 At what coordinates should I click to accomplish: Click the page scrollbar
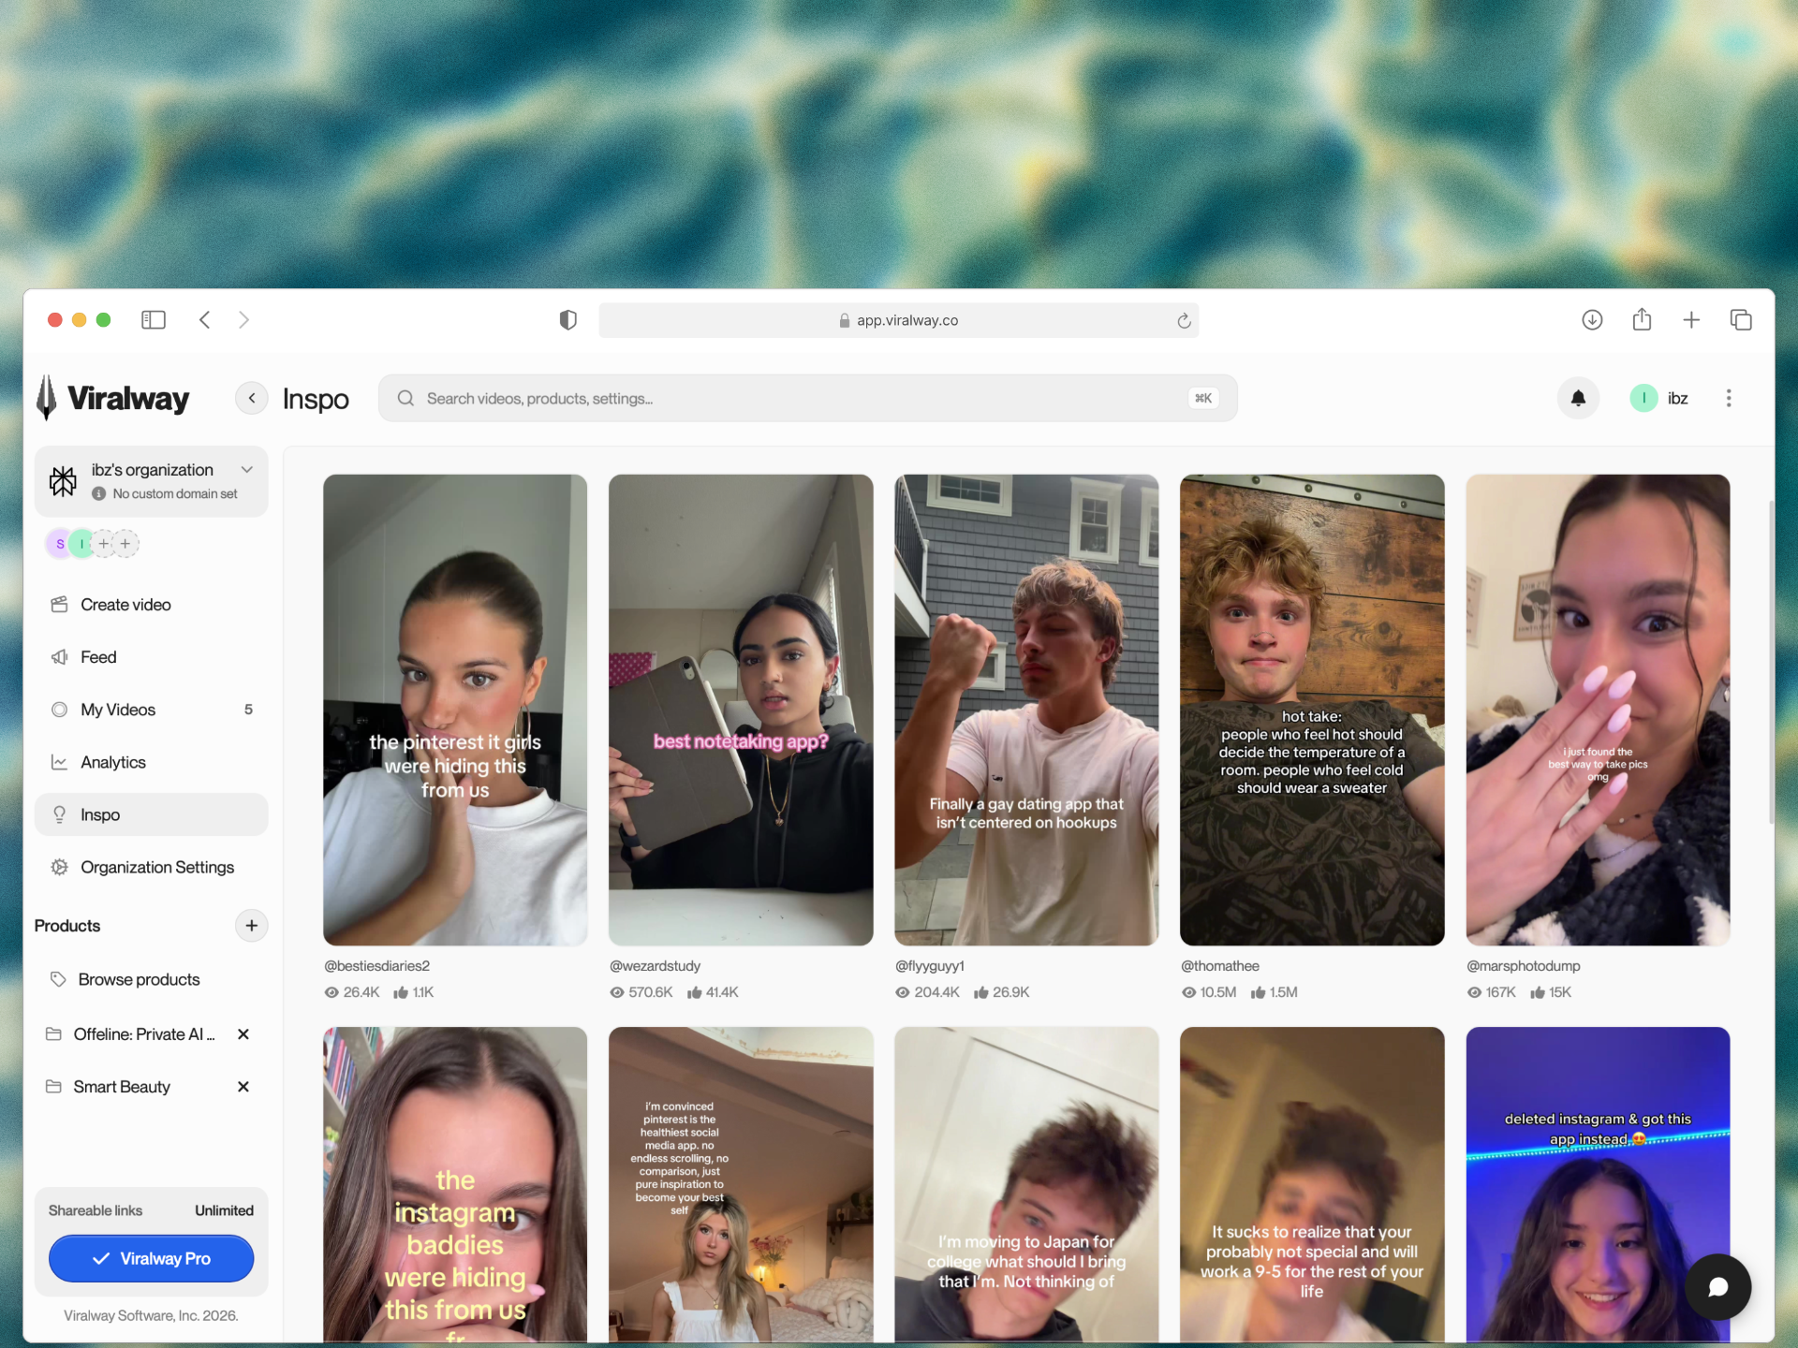tap(1770, 663)
